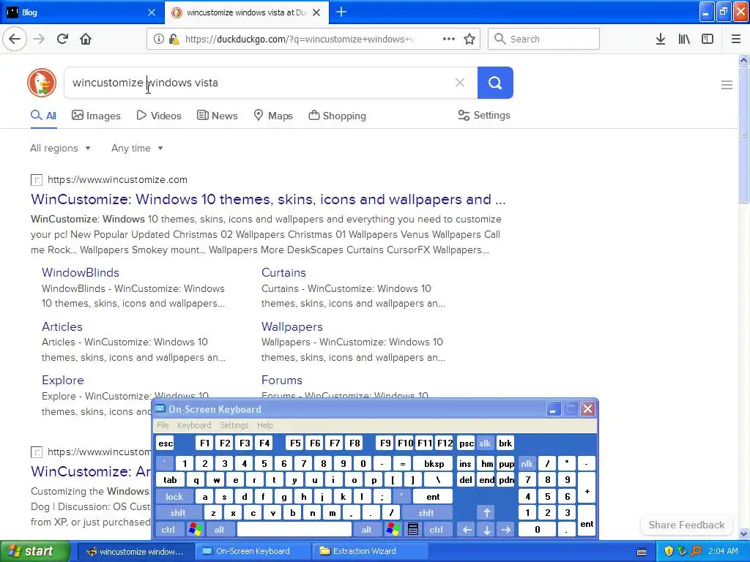Switch to Extraction Wizard in the taskbar
The height and width of the screenshot is (562, 750).
click(370, 551)
